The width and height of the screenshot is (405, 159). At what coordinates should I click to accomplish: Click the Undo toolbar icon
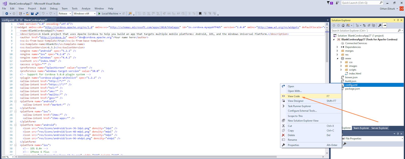click(x=43, y=14)
